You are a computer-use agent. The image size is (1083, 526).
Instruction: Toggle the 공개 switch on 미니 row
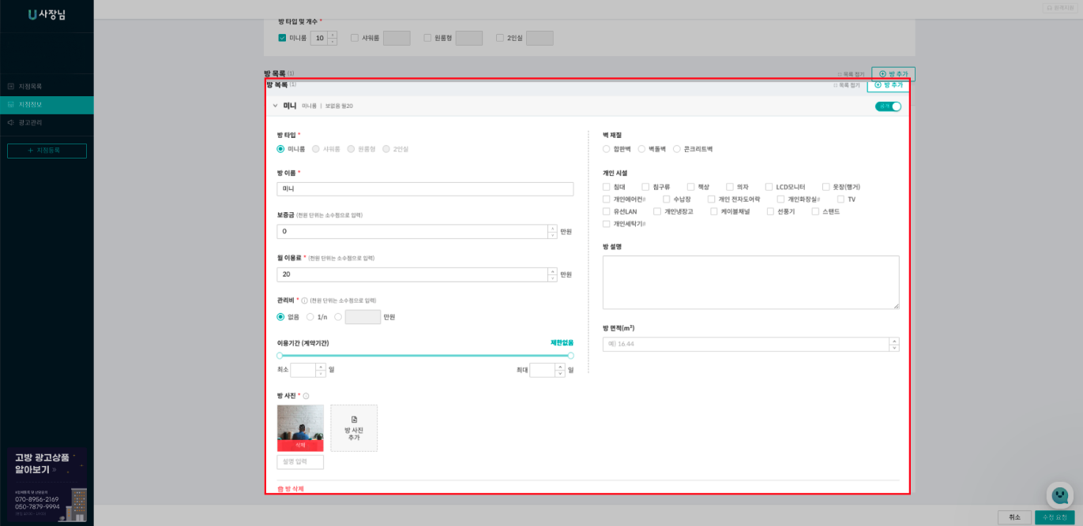pos(888,106)
